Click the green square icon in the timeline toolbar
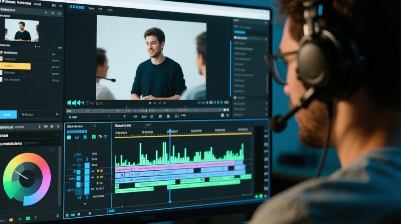 click(x=94, y=137)
